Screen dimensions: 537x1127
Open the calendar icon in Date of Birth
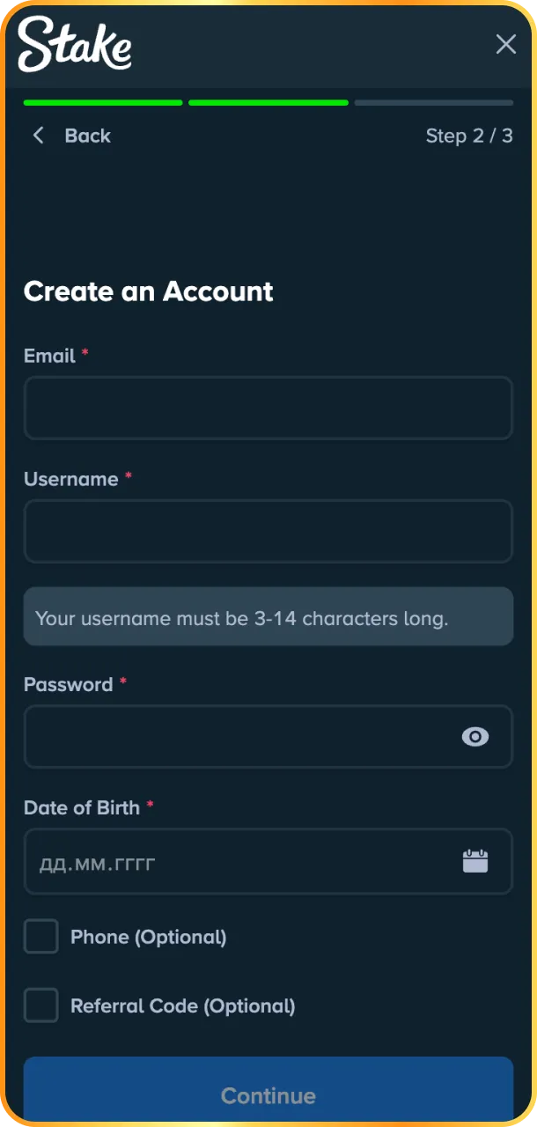pos(475,861)
